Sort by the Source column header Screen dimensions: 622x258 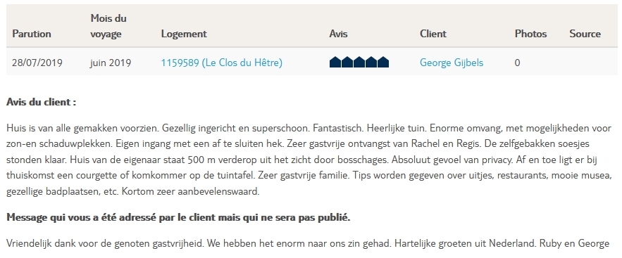click(x=585, y=34)
